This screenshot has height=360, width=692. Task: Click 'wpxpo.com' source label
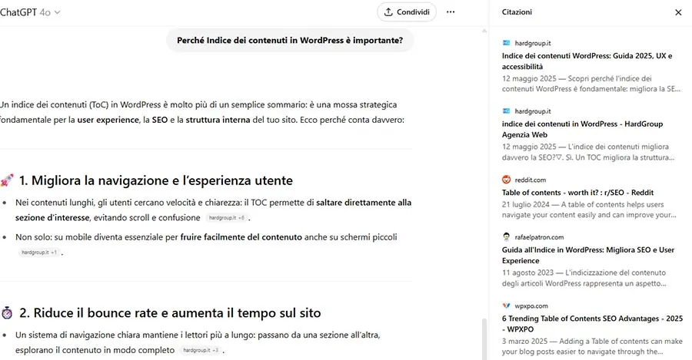[x=531, y=306]
